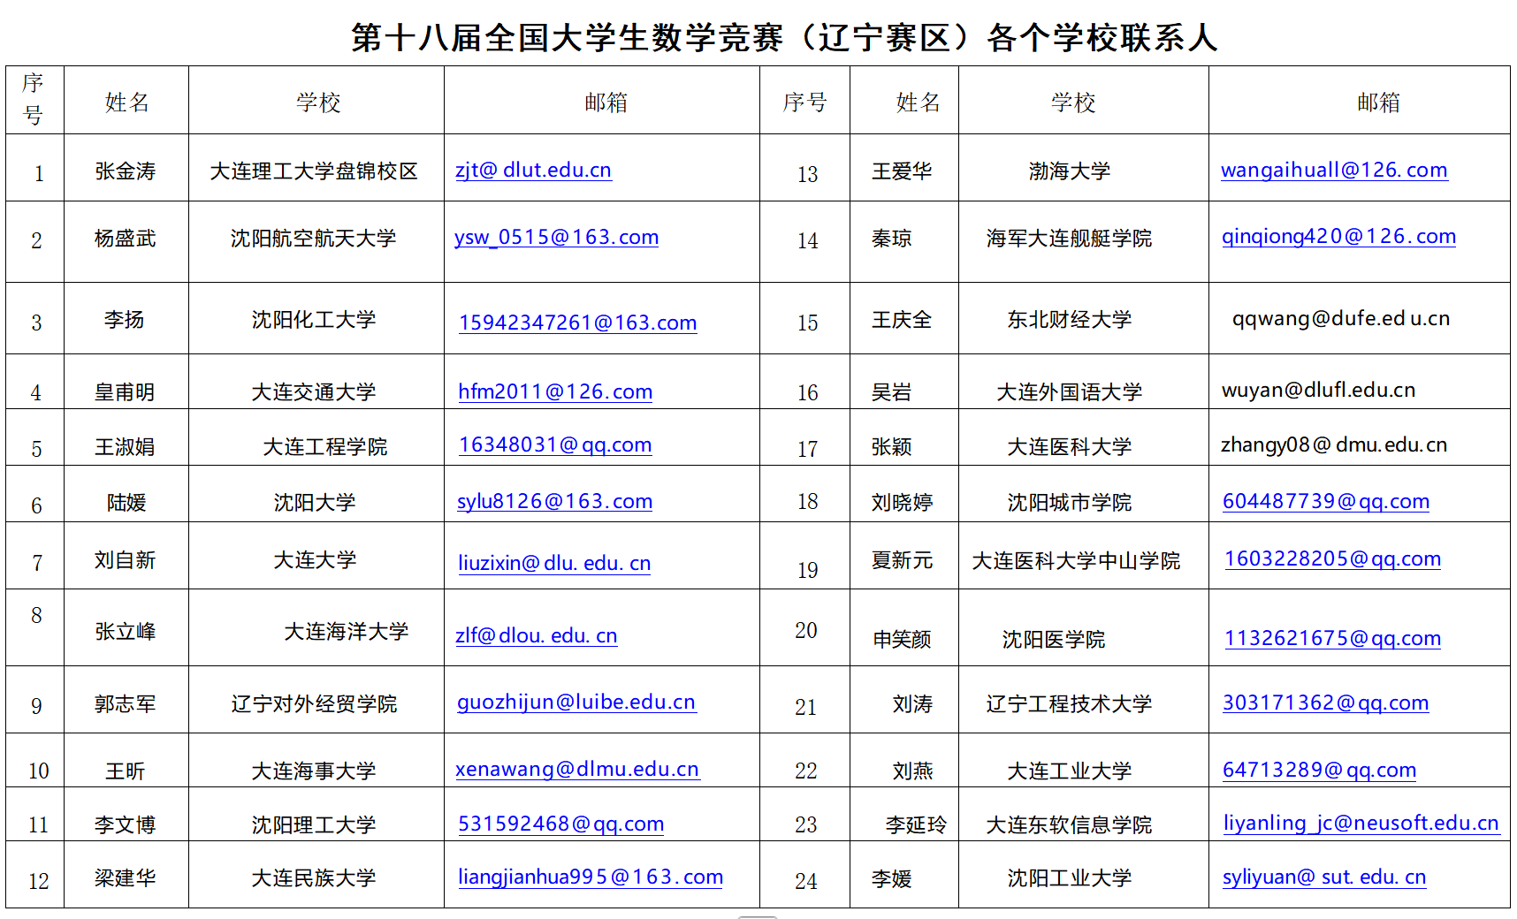Click the name cell 申笑颜
The image size is (1517, 919).
tap(902, 640)
